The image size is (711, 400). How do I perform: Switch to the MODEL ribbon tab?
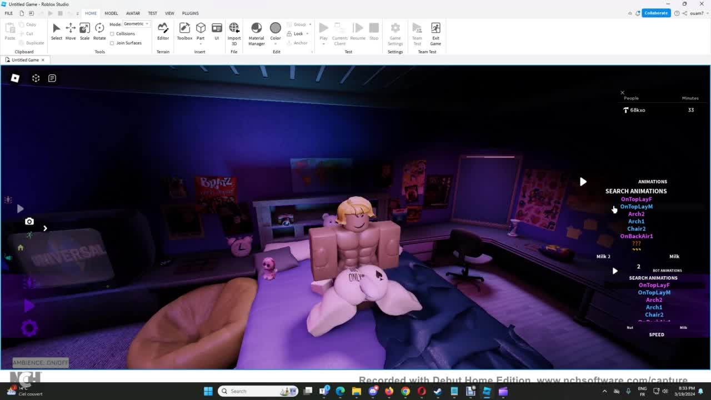point(111,13)
